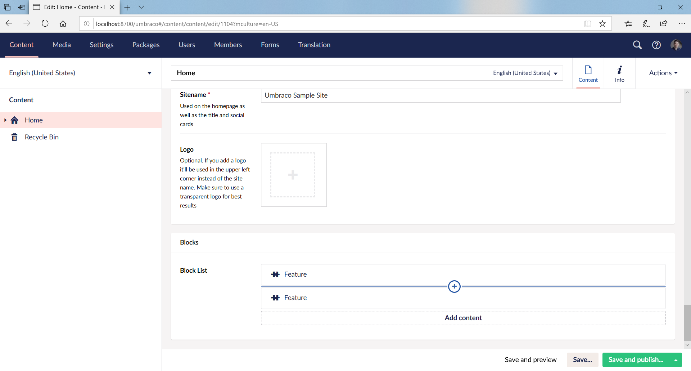
Task: Click puzzle icon on first Feature block
Action: click(x=275, y=274)
